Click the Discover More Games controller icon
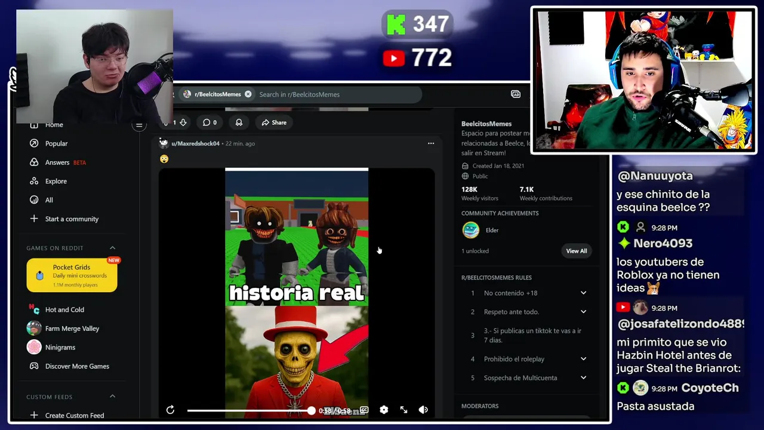Image resolution: width=764 pixels, height=430 pixels. tap(34, 366)
